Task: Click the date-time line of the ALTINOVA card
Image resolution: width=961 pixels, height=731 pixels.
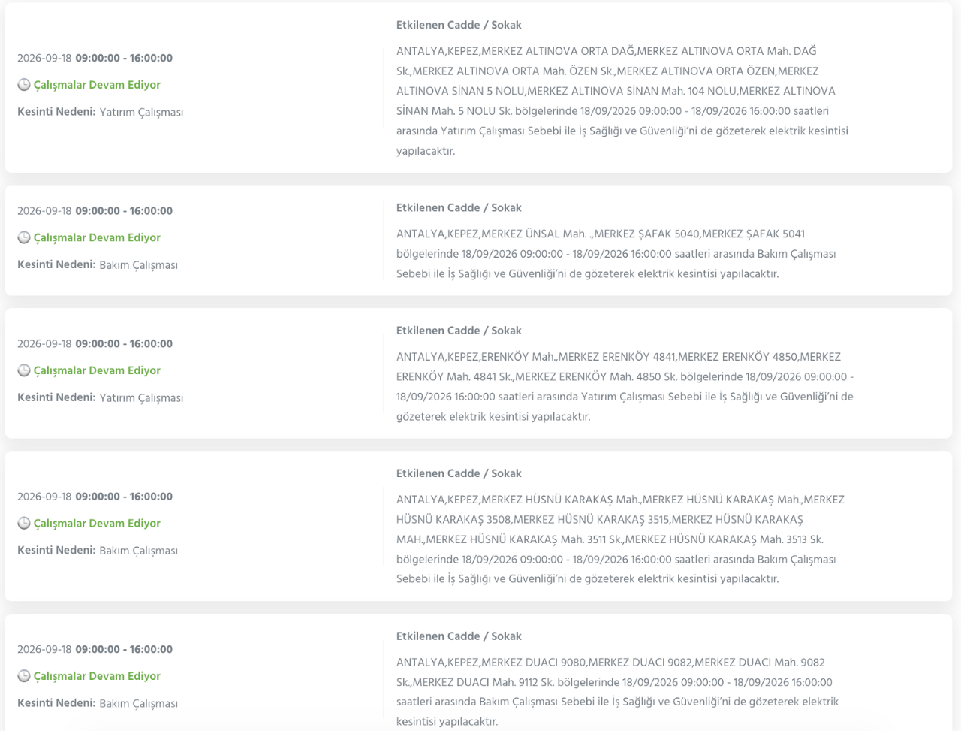Action: pos(95,58)
